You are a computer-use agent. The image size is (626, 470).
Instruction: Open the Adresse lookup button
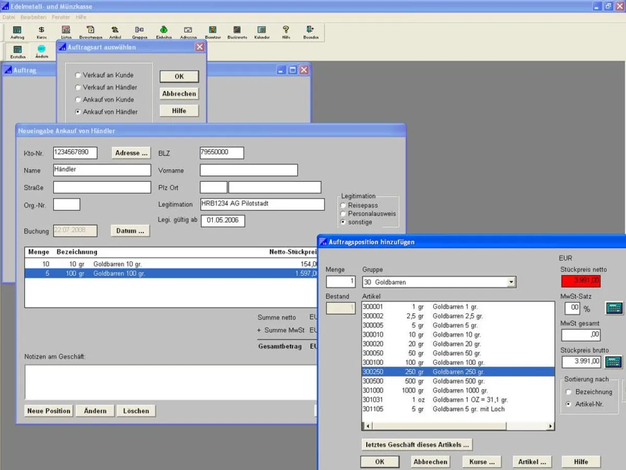tap(131, 153)
